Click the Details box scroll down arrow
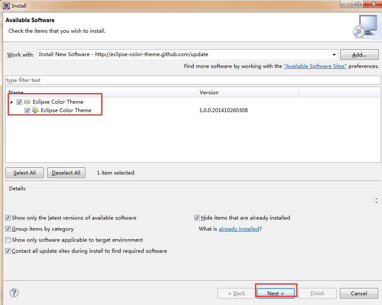The height and width of the screenshot is (305, 382). (x=376, y=202)
